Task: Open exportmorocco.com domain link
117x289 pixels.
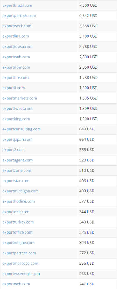Action: coord(20,263)
